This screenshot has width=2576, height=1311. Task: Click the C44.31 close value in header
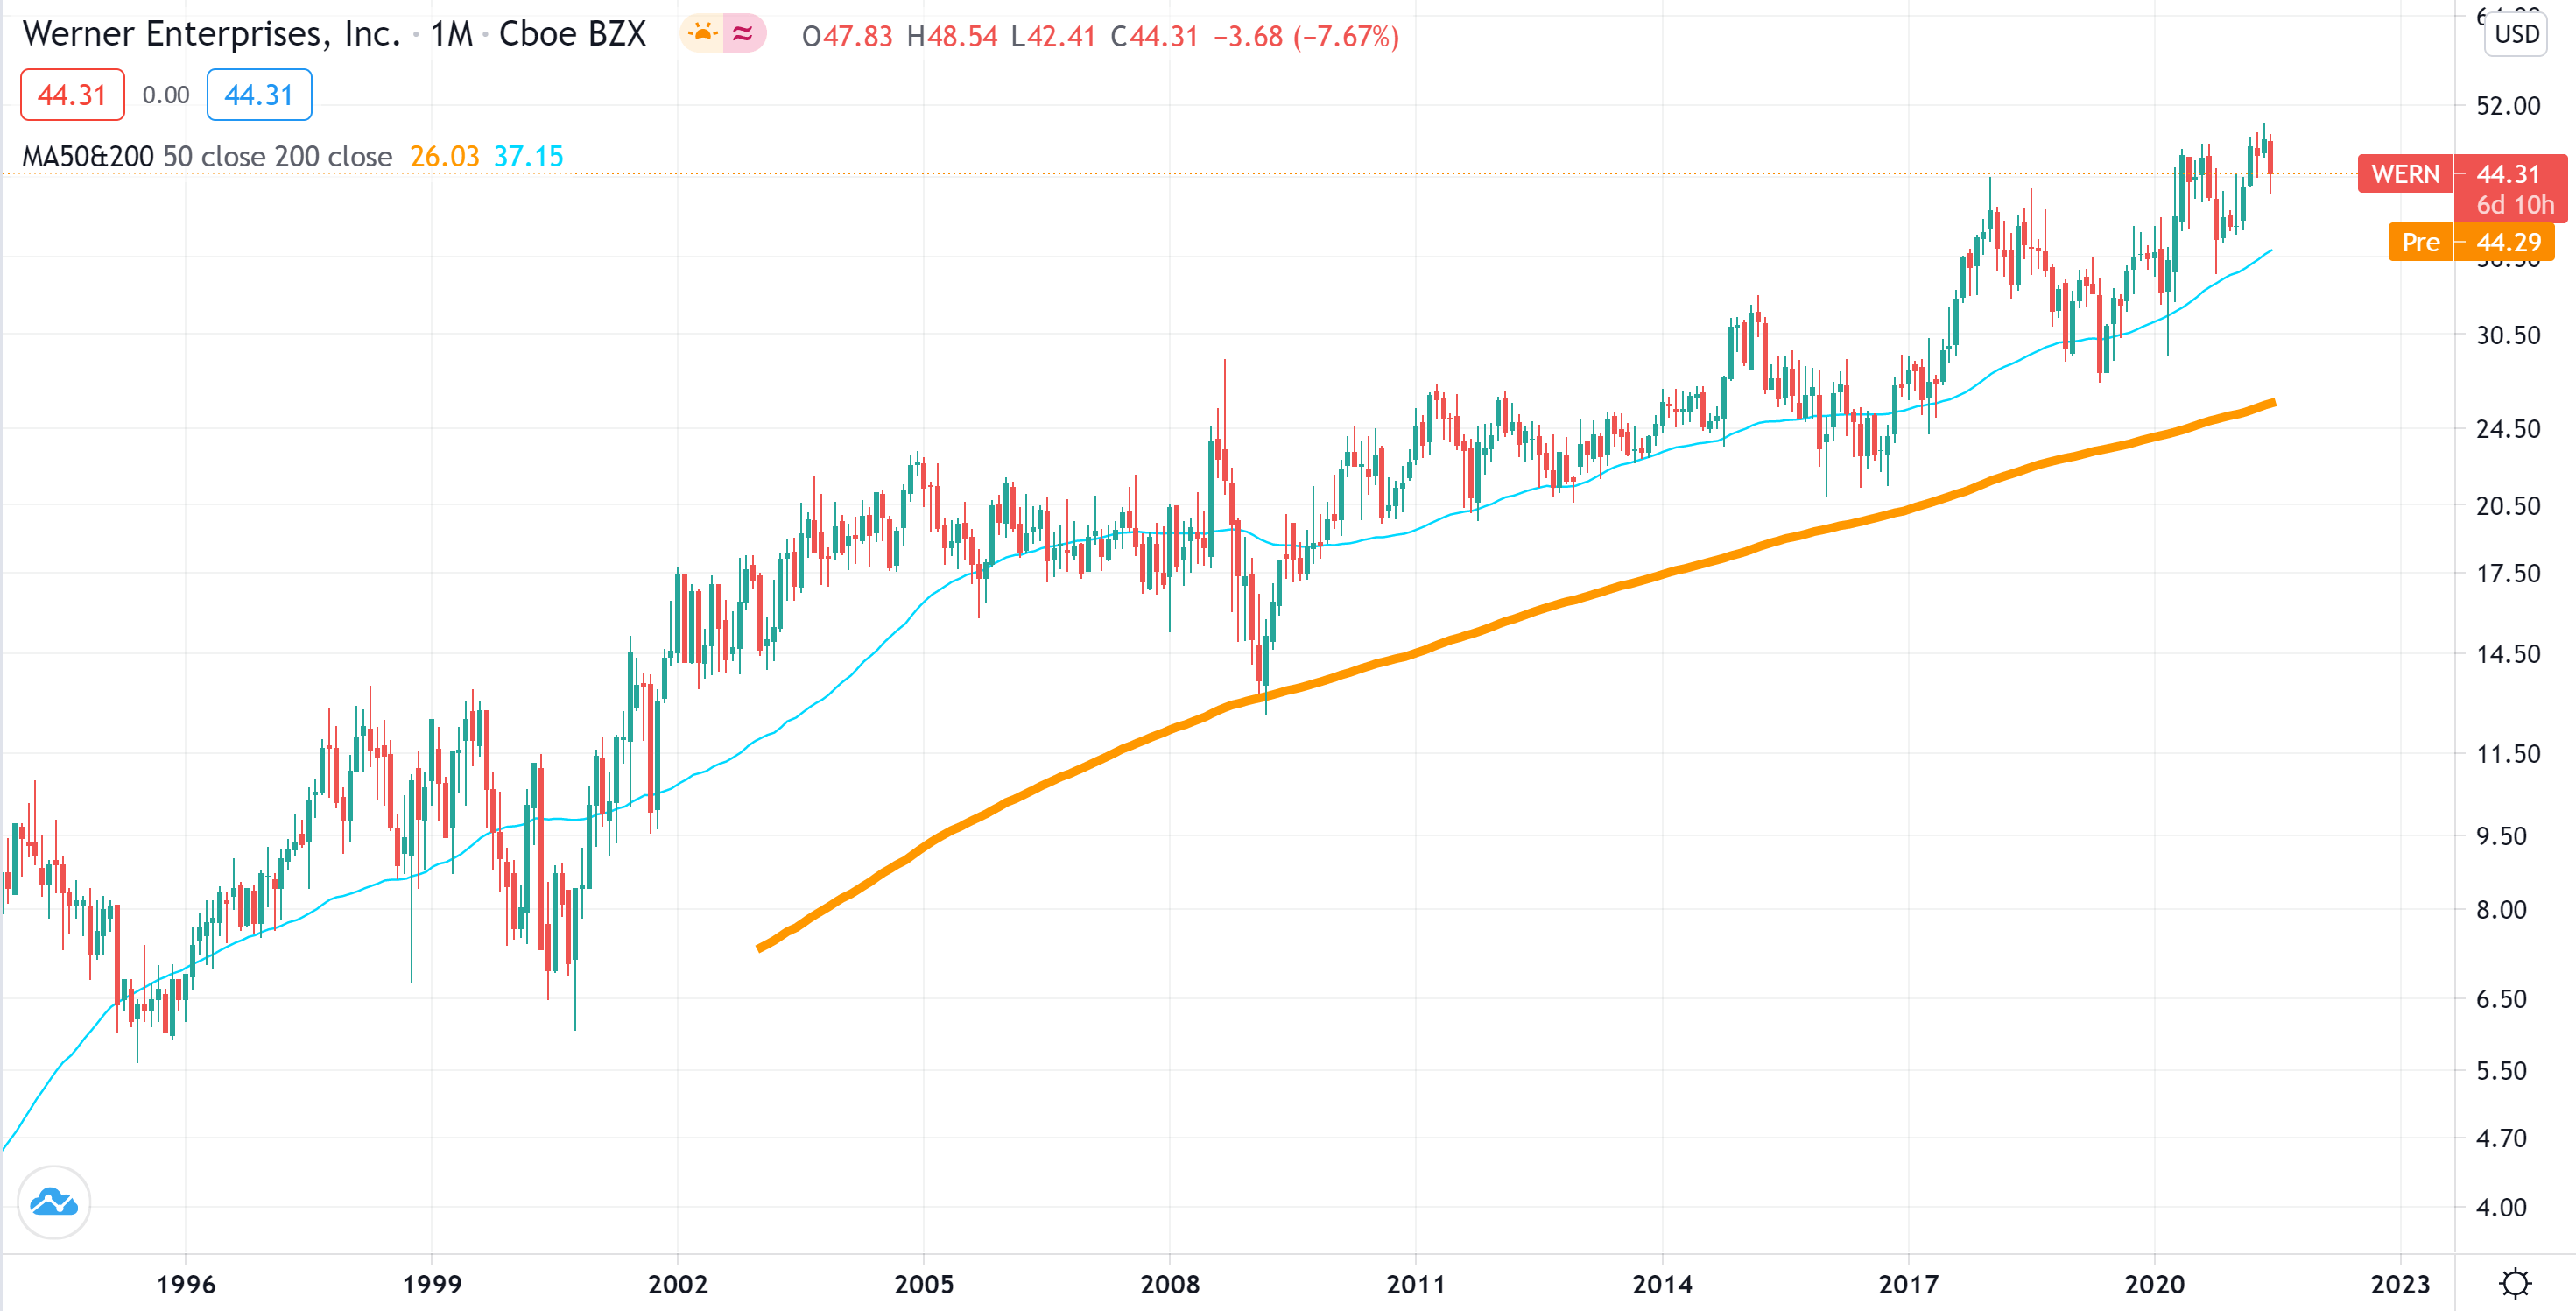(1155, 37)
